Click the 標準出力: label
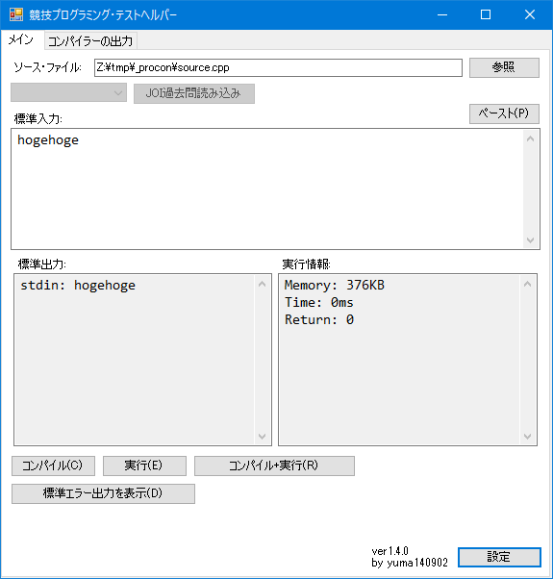Viewport: 553px width, 579px height. coord(42,264)
